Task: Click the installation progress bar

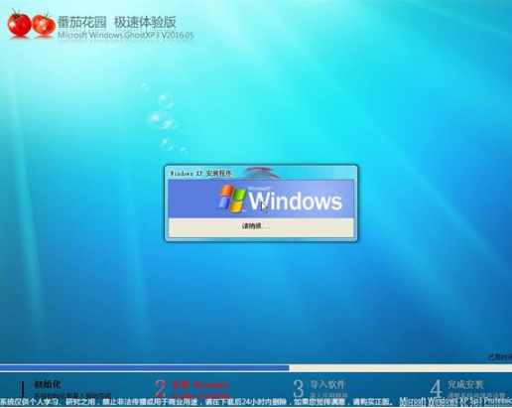Action: [256, 367]
